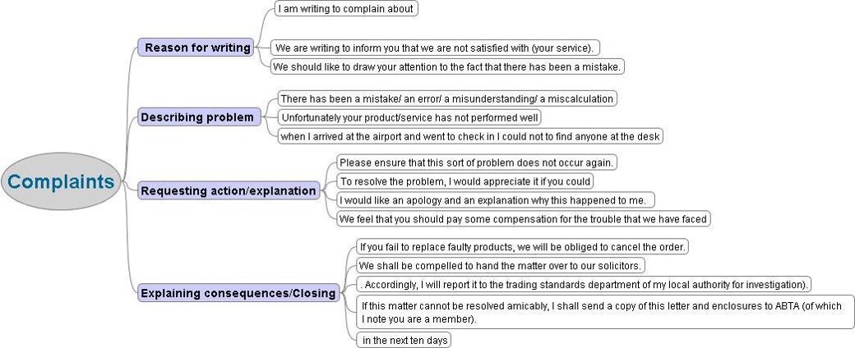
Task: Click 'Unfortunately your product/service has not performed well'
Action: [x=409, y=117]
